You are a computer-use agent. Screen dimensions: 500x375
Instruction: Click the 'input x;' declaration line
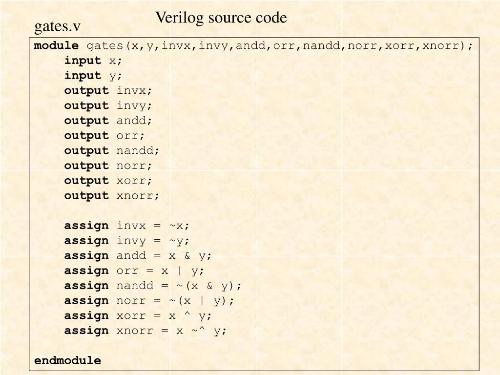click(93, 61)
